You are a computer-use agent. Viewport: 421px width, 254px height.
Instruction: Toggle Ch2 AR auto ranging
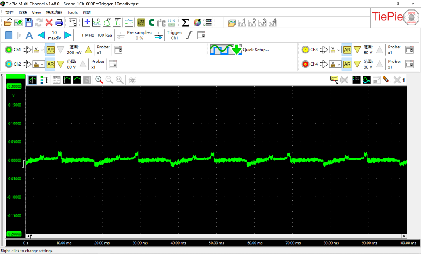(50, 64)
